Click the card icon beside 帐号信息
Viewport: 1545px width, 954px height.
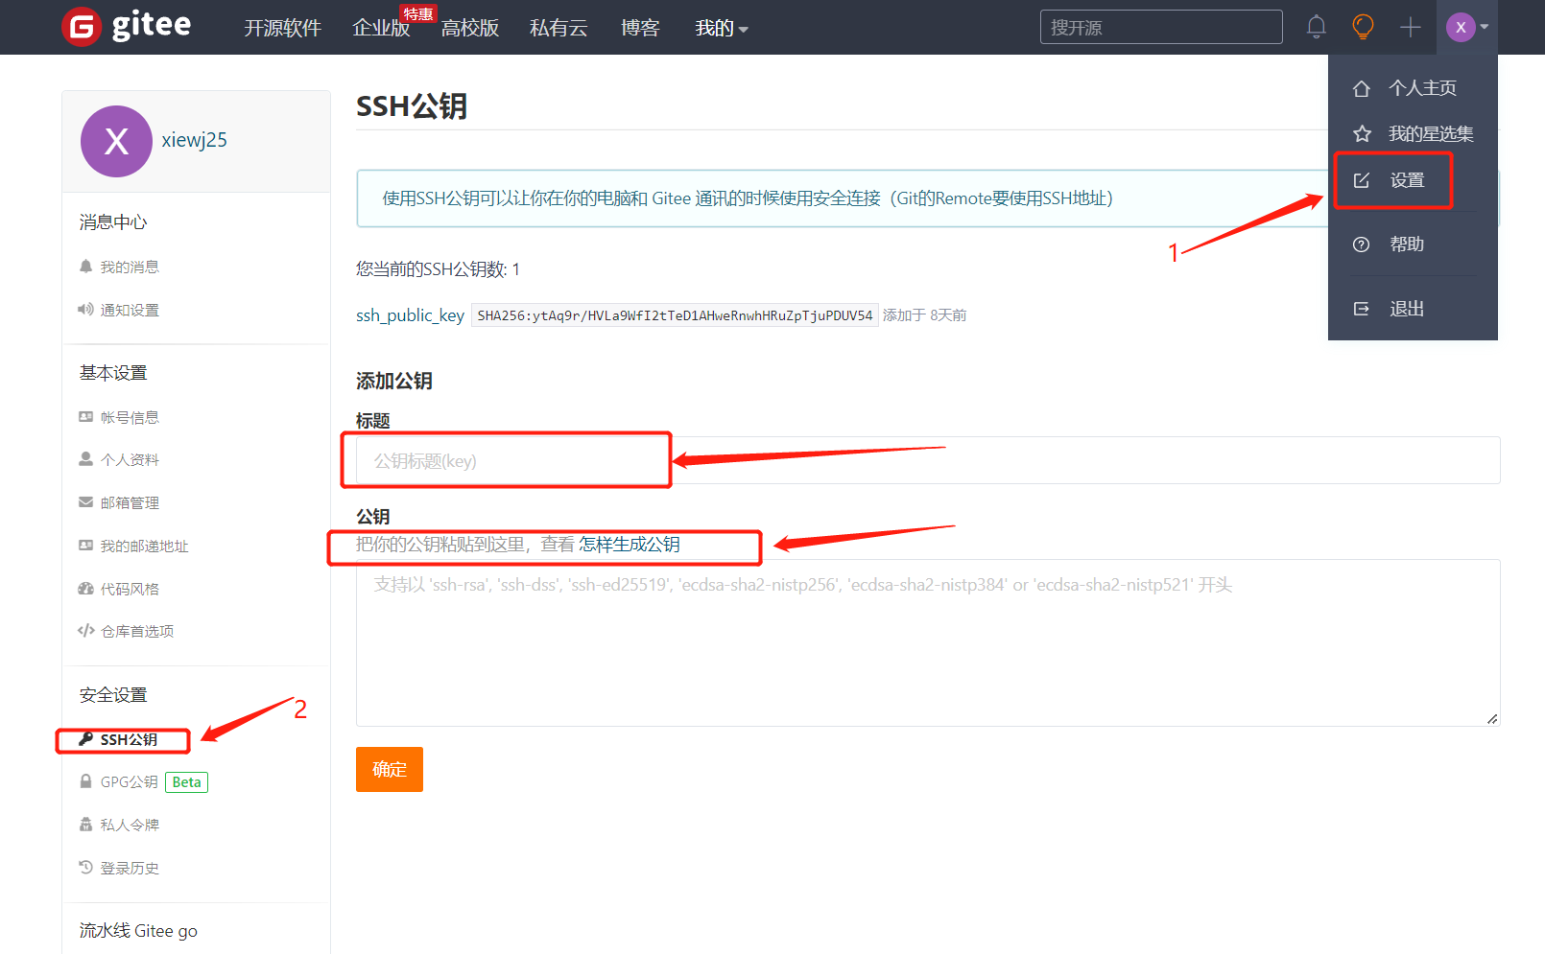click(86, 417)
